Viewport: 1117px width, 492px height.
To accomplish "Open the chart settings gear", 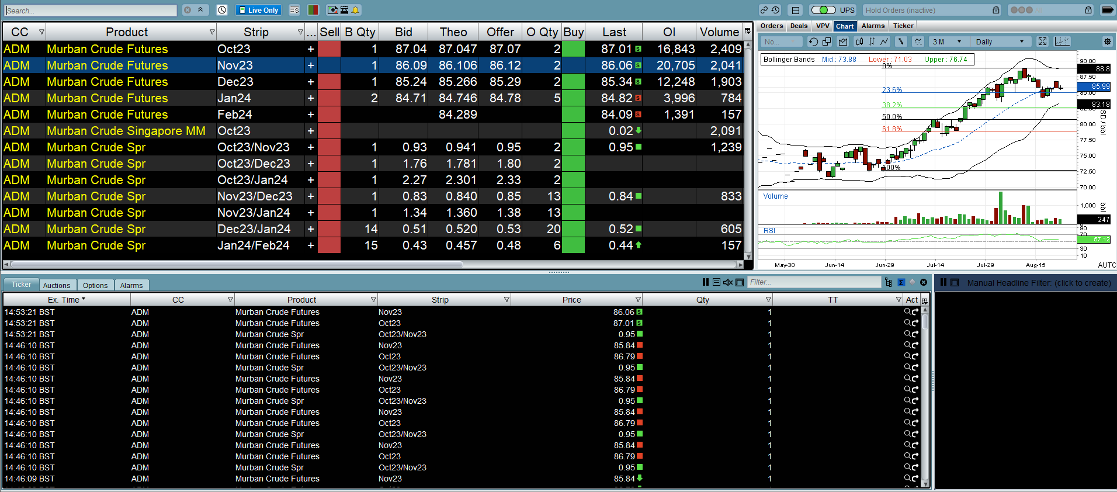I will [x=1107, y=41].
